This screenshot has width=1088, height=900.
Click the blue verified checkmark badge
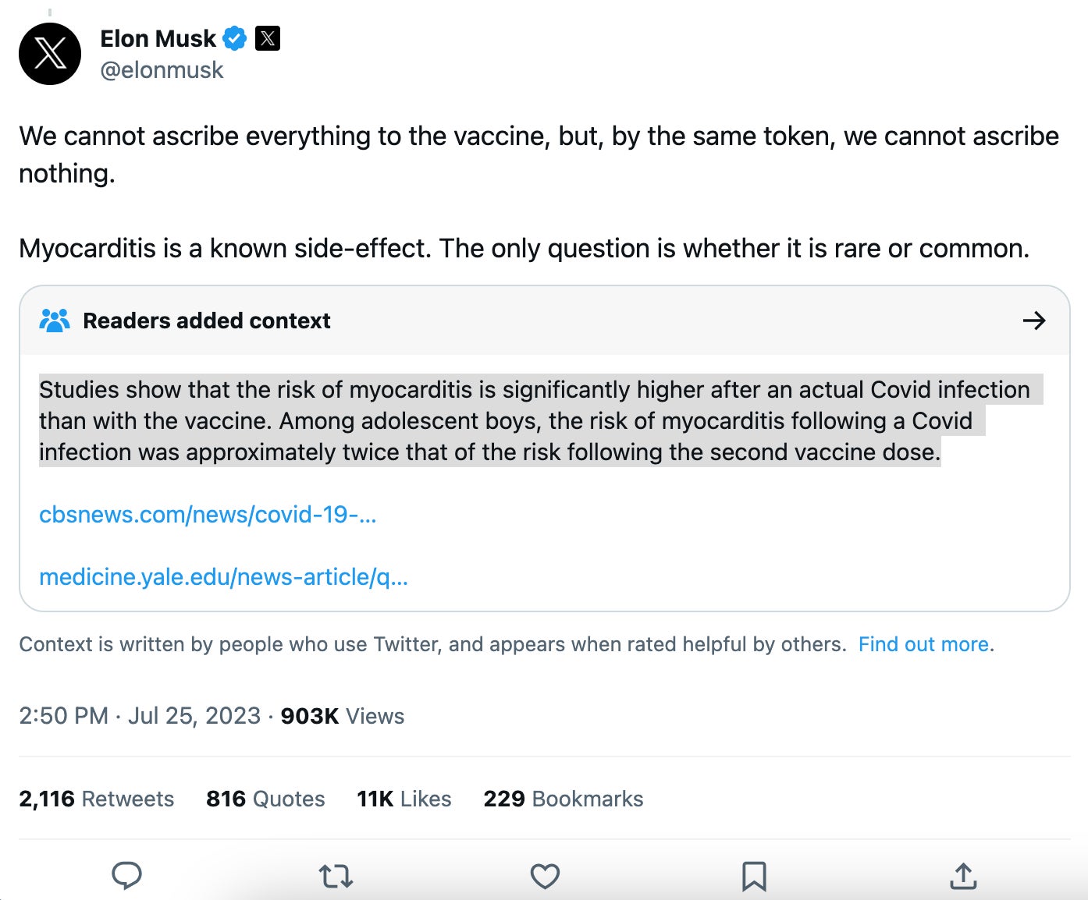coord(236,38)
